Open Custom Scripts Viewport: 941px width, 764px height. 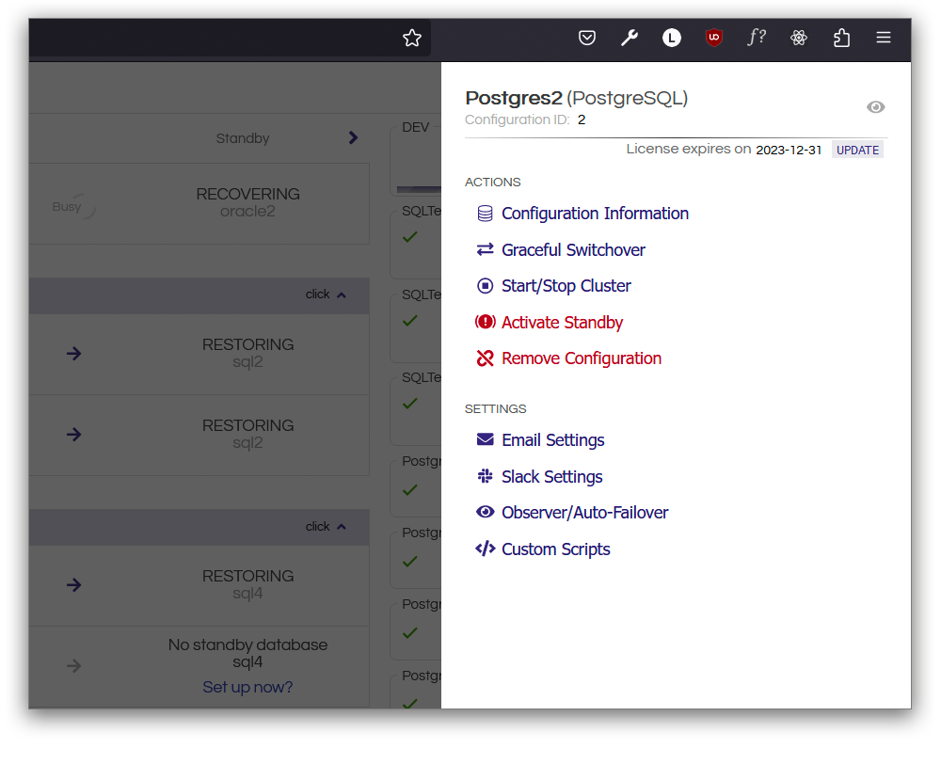point(554,549)
